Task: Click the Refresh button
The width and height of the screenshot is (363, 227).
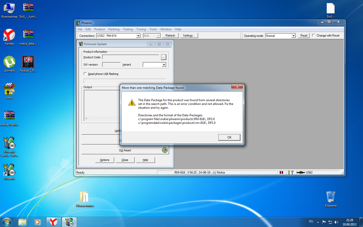Action: [170, 36]
